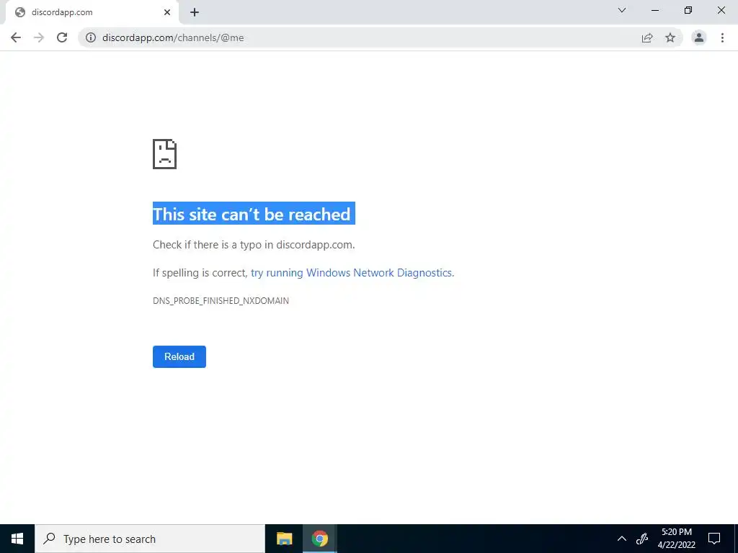738x553 pixels.
Task: Expand the tab search chevron
Action: click(622, 10)
